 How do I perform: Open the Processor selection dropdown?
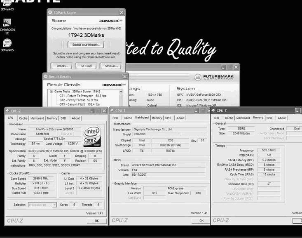coord(54,205)
